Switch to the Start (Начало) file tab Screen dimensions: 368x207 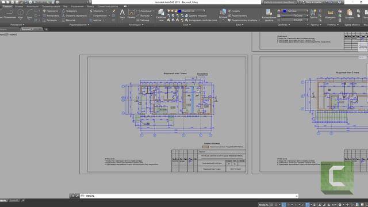(x=4, y=29)
